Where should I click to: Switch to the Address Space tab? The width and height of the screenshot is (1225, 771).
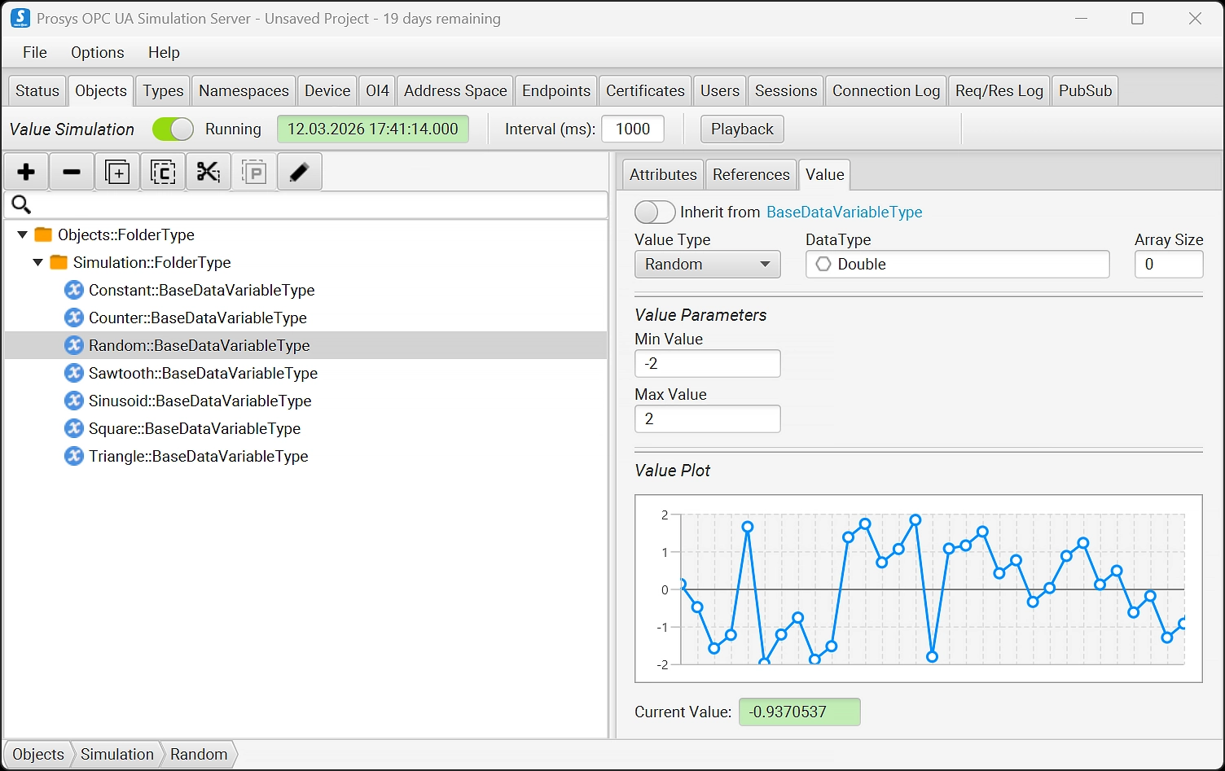pyautogui.click(x=455, y=90)
